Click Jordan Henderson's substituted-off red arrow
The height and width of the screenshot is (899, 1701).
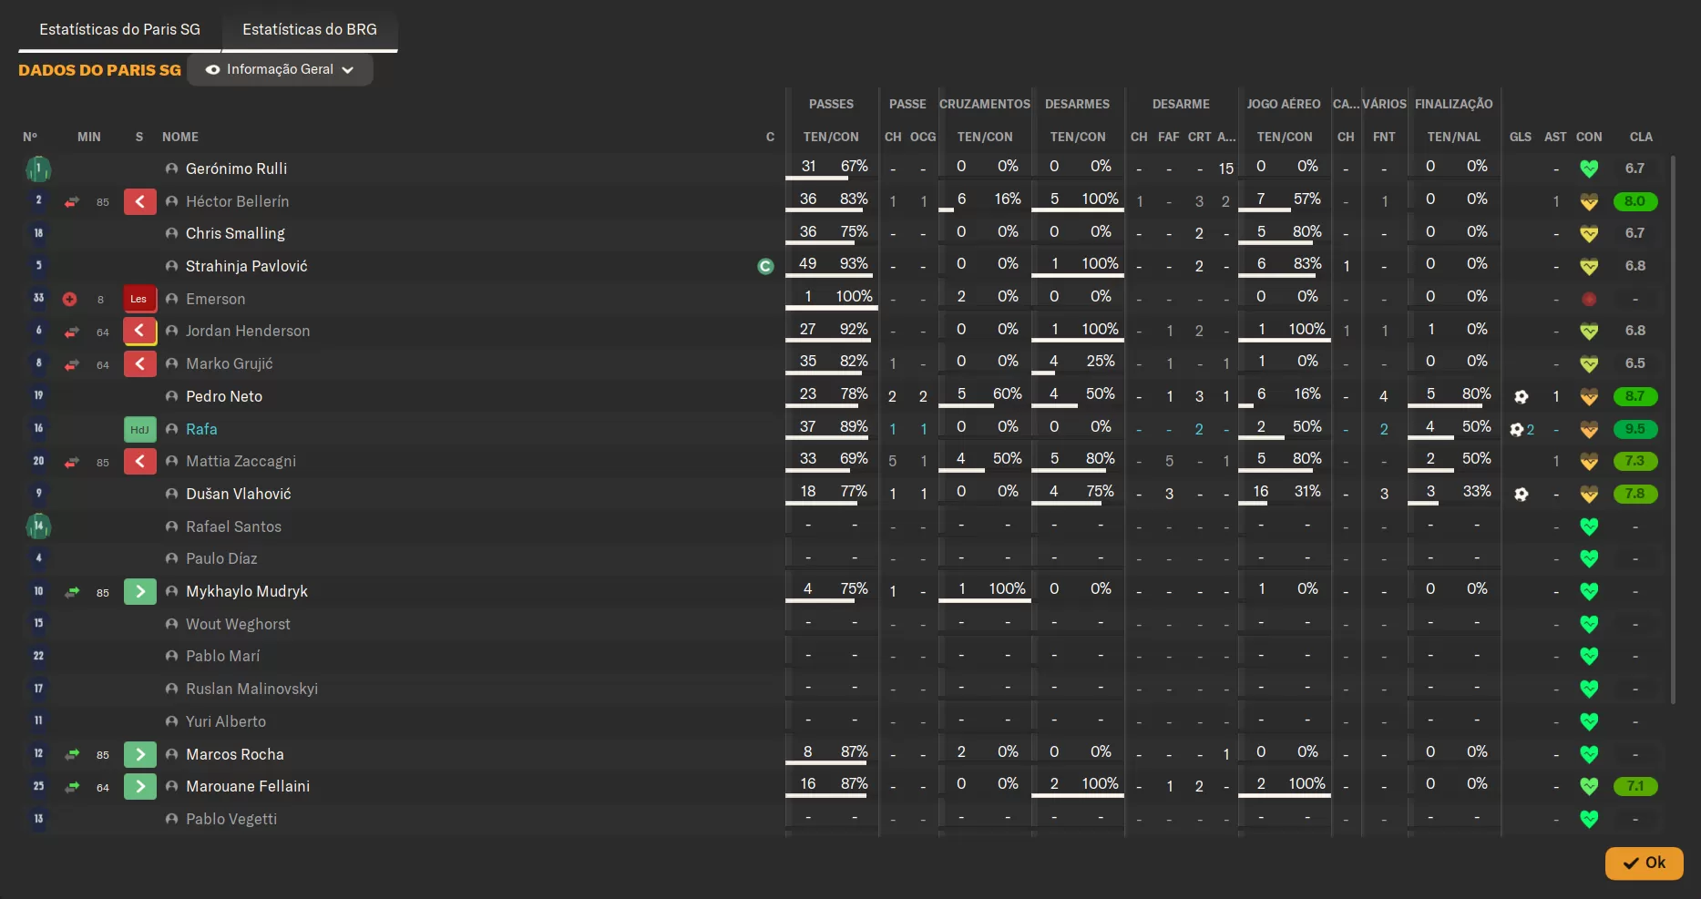click(x=140, y=331)
